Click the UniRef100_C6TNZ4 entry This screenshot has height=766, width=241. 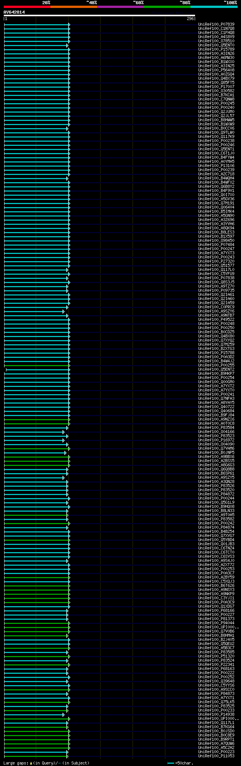[x=216, y=548]
